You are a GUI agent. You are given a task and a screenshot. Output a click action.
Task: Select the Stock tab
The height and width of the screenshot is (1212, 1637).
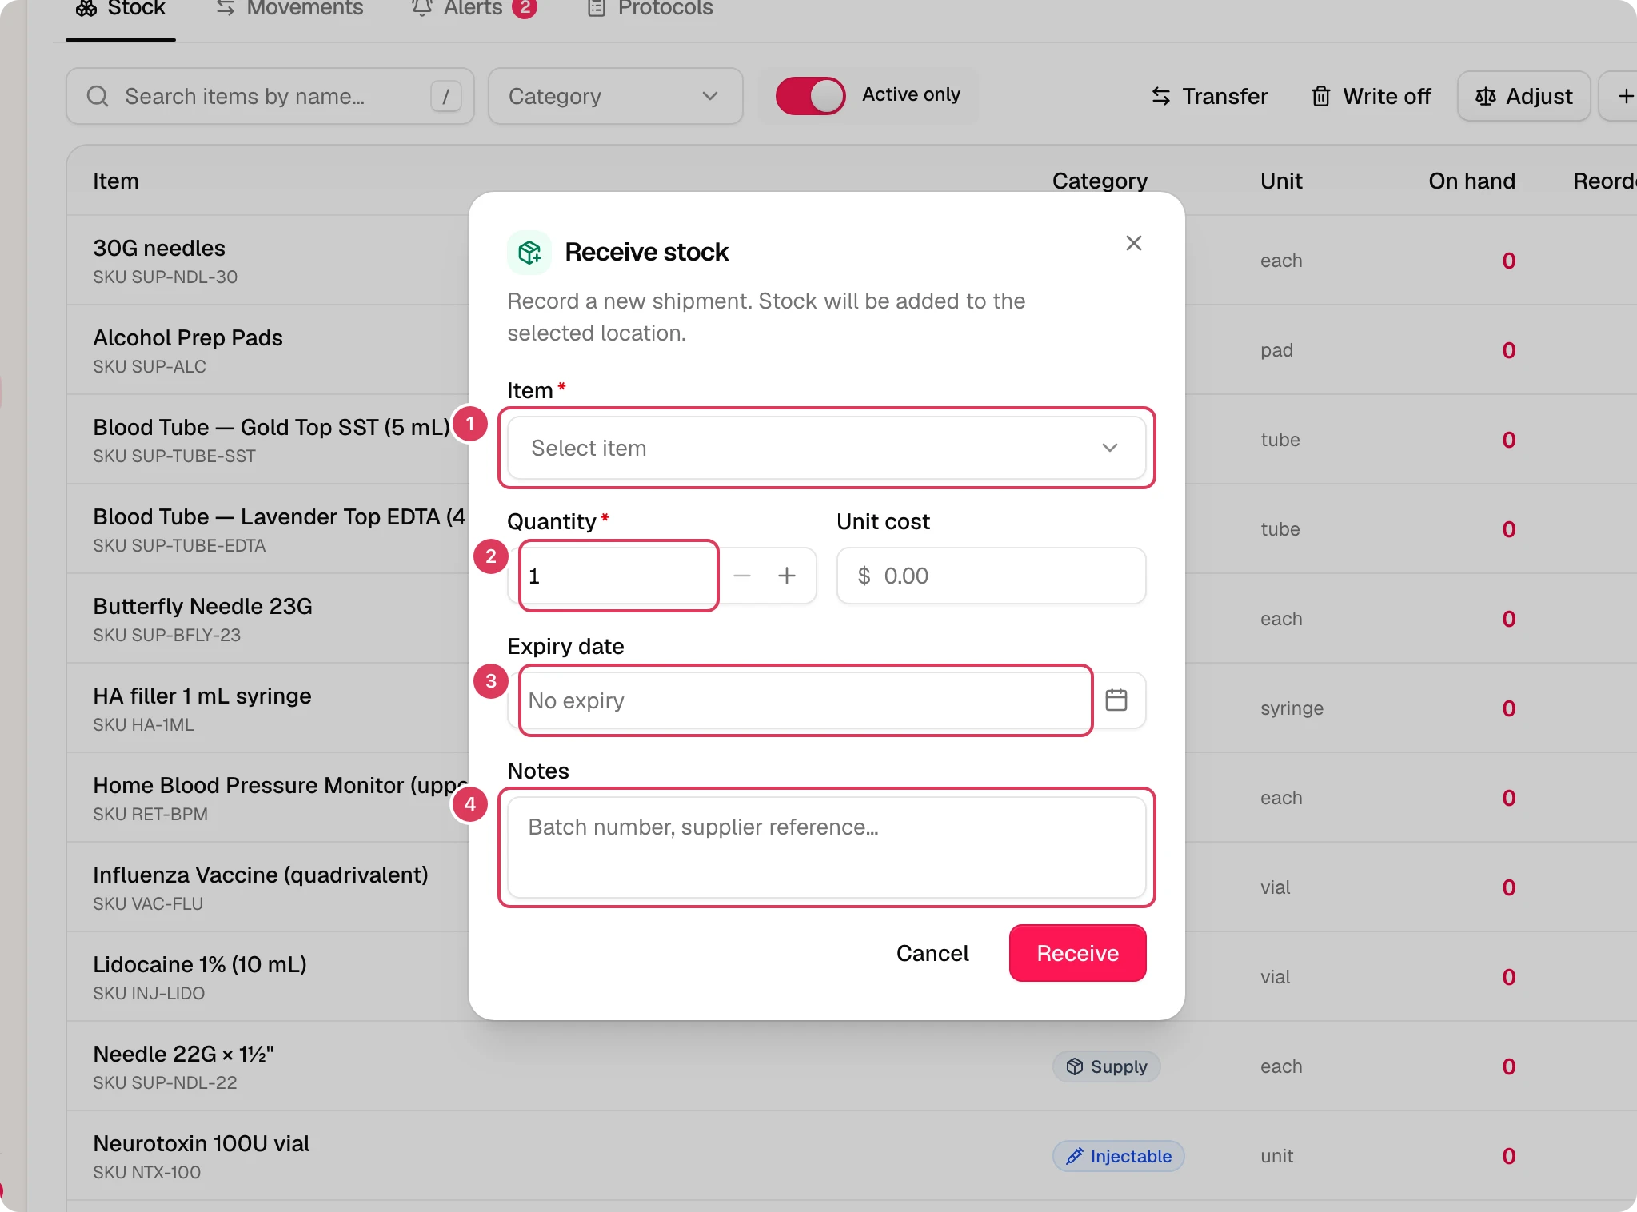tap(121, 10)
